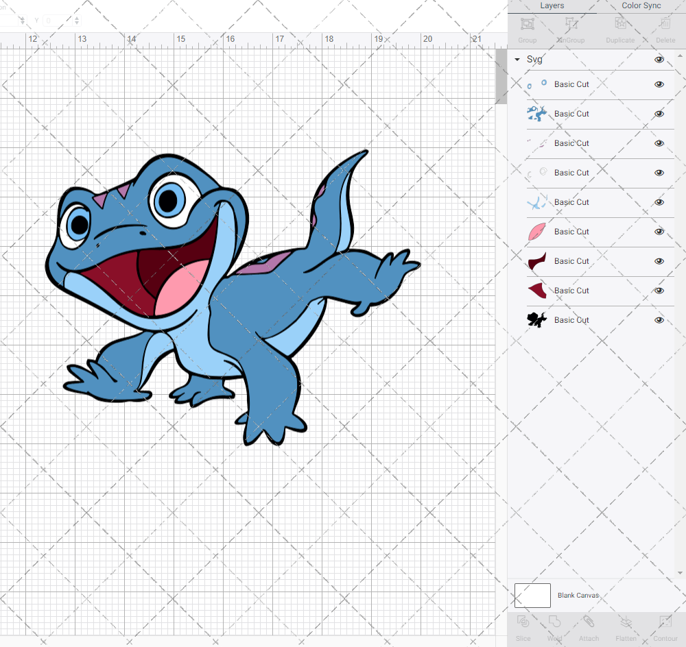This screenshot has width=686, height=647.
Task: Select the white eyes layer thumbnail
Action: tap(537, 173)
